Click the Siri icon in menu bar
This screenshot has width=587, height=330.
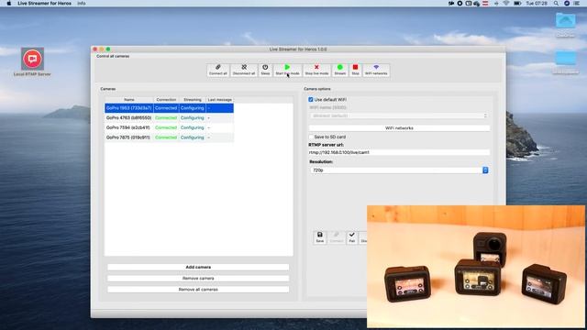click(x=567, y=4)
